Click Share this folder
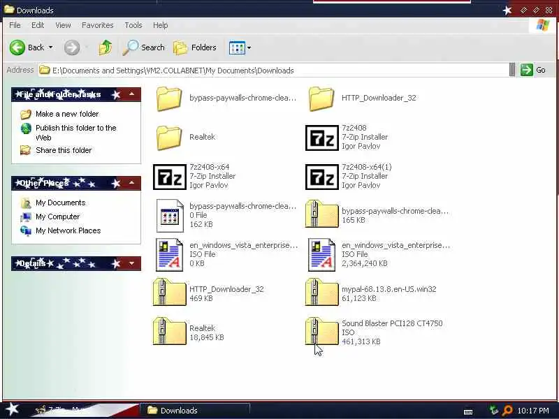 64,150
